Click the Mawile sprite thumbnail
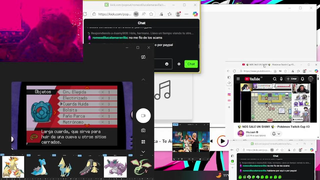Screen dimensions: 320x180 click(x=90, y=167)
